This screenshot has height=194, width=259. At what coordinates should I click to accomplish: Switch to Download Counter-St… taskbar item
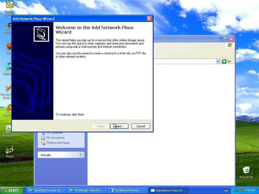pyautogui.click(x=47, y=190)
